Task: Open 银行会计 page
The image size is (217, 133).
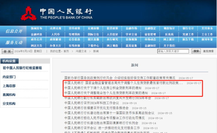Action: [x=188, y=28]
